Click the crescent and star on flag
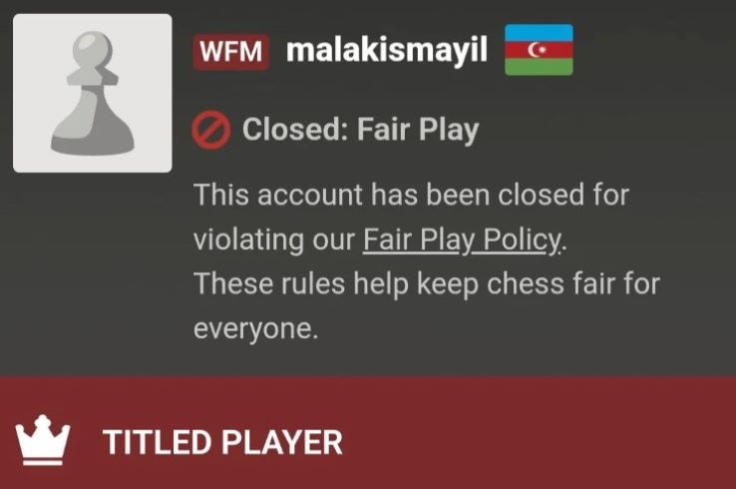736x489 pixels. [x=538, y=50]
